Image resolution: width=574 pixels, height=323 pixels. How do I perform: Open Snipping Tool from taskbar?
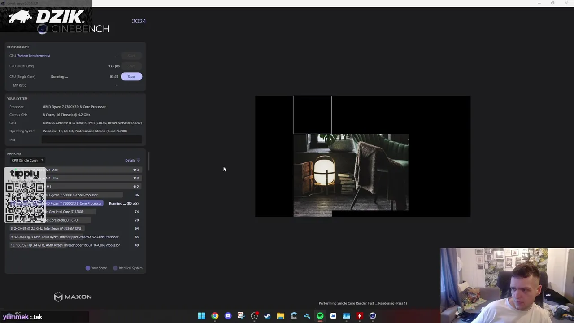tap(241, 316)
